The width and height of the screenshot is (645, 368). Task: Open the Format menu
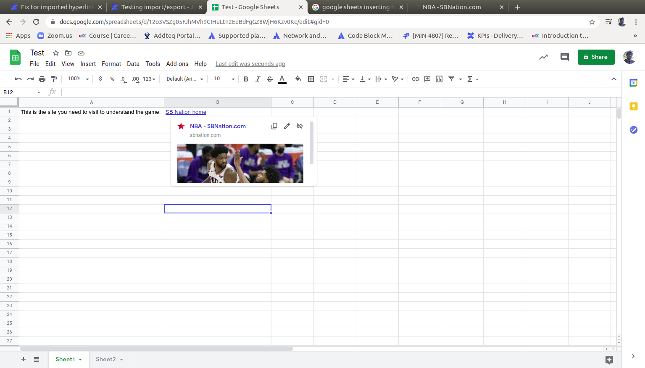pyautogui.click(x=111, y=64)
